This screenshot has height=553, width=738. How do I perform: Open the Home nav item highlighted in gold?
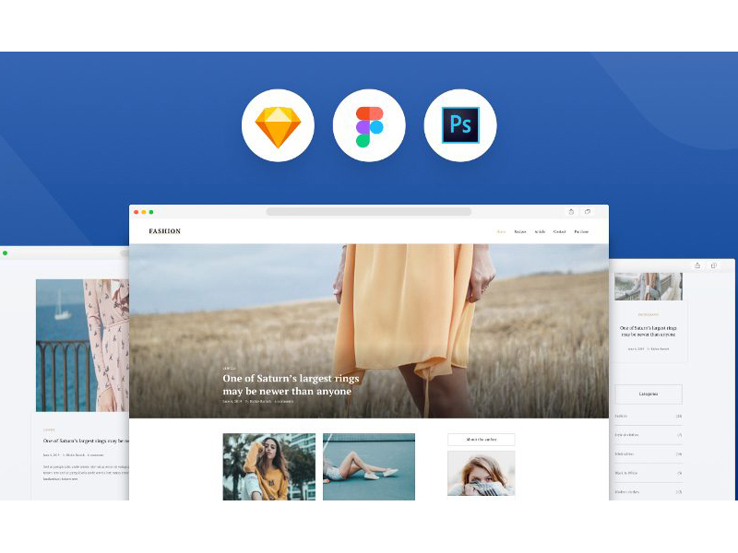click(x=501, y=232)
